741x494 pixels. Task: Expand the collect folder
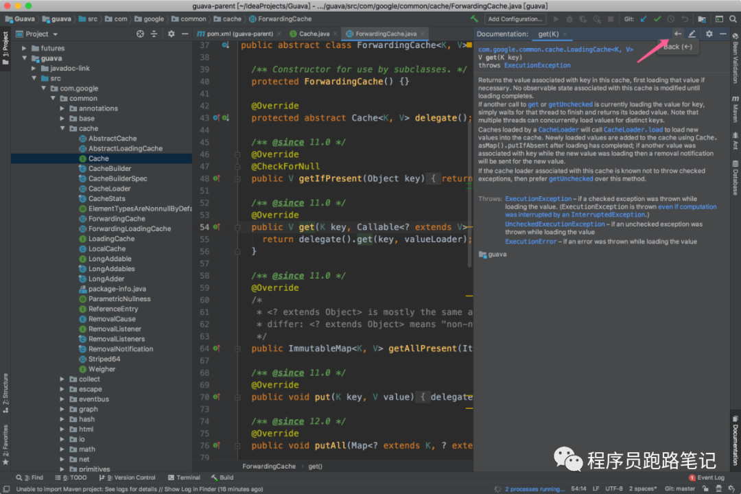(63, 379)
